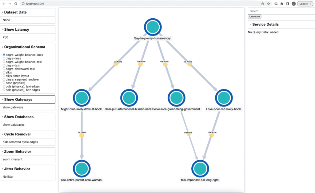Click the Chrome Update button
The height and width of the screenshot is (193, 315).
[305, 4]
